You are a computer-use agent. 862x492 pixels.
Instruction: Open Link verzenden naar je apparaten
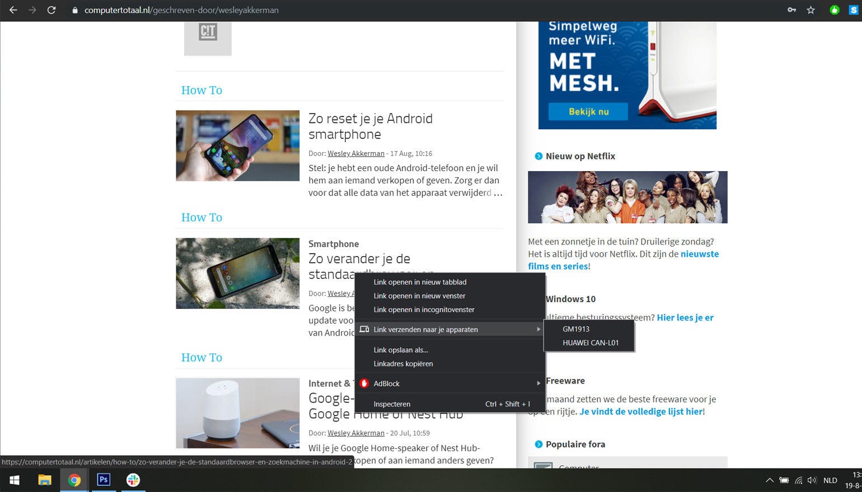coord(450,329)
